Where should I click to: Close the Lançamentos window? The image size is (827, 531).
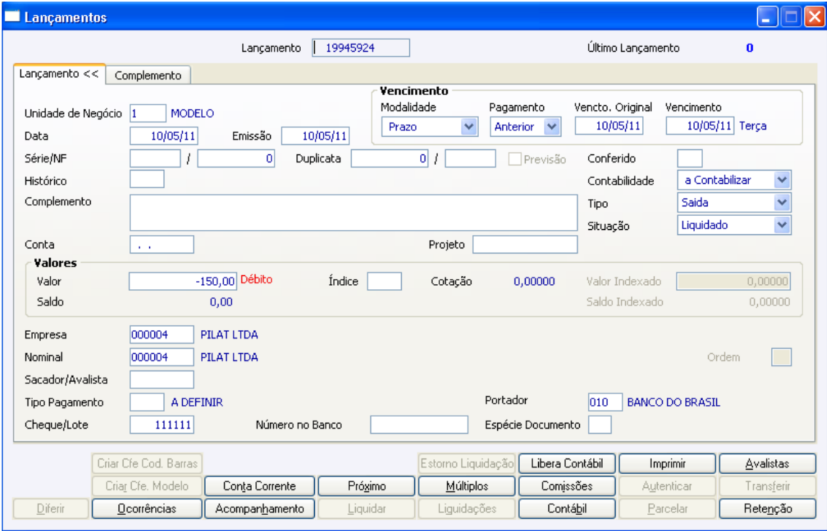[815, 17]
